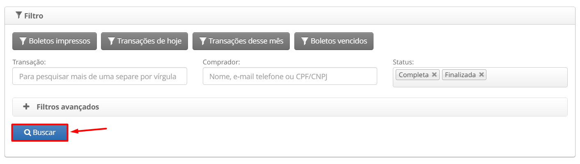Image resolution: width=580 pixels, height=164 pixels.
Task: Apply the Boletos impressos quick filter
Action: 55,41
